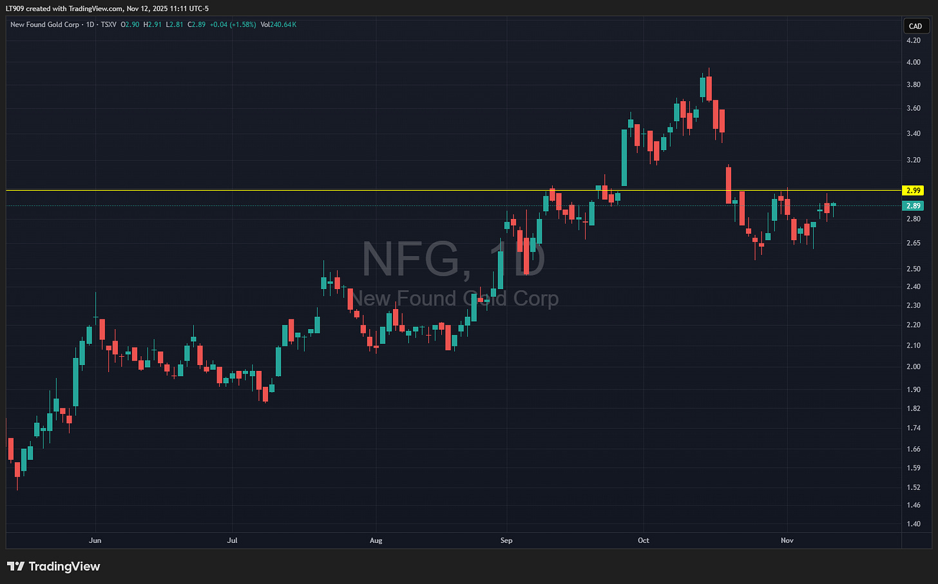The width and height of the screenshot is (938, 584).
Task: Click the Sep label on time axis
Action: pos(506,540)
